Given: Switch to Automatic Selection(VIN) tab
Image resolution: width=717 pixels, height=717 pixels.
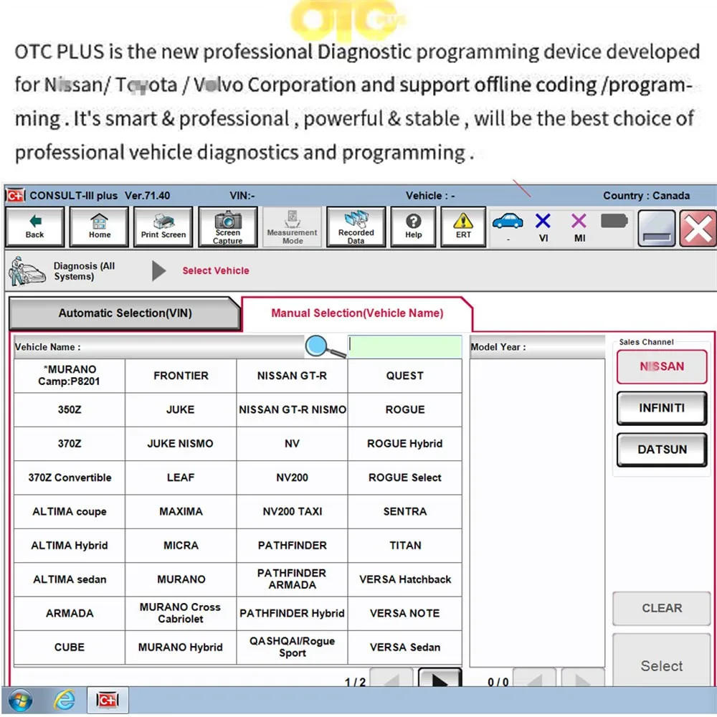Looking at the screenshot, I should tap(125, 313).
